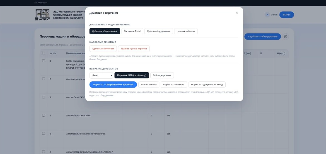Viewport: 326px width, 154px height.
Task: Click 'Автомобиль Газон Next' cell
Action: point(78,116)
